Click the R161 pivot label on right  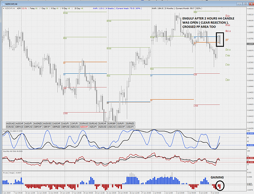click(x=228, y=16)
